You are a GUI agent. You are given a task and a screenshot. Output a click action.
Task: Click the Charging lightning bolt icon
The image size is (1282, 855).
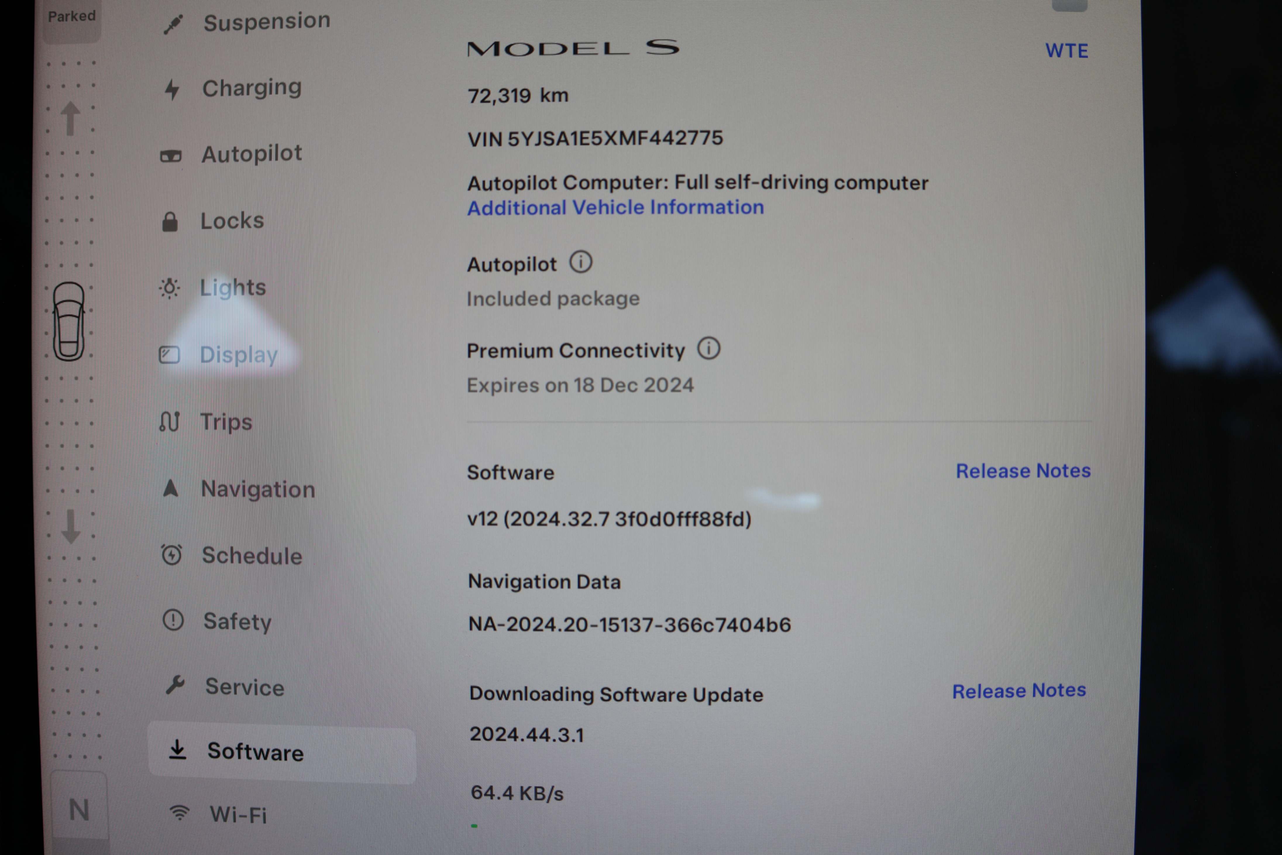pyautogui.click(x=172, y=90)
